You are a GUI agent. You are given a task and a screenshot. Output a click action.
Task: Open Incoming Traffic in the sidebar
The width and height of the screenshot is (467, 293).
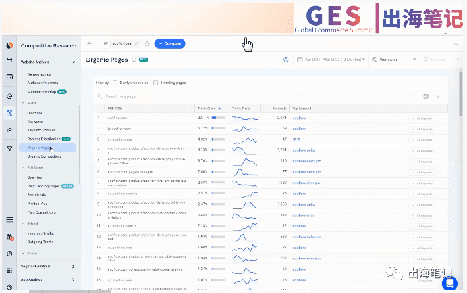[41, 233]
